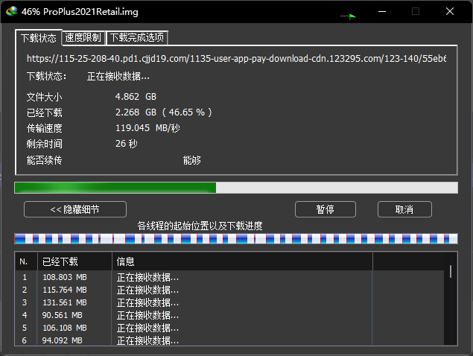
Task: Click the download URL text field
Action: [x=235, y=58]
